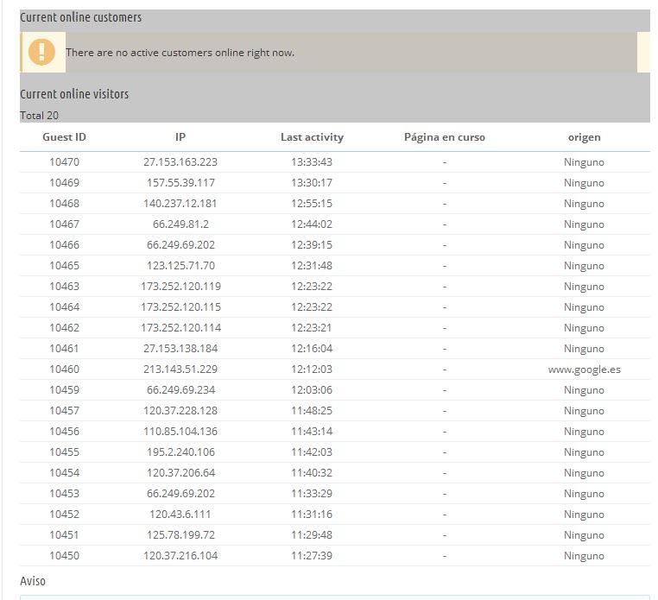Click the Guest ID column header

64,136
